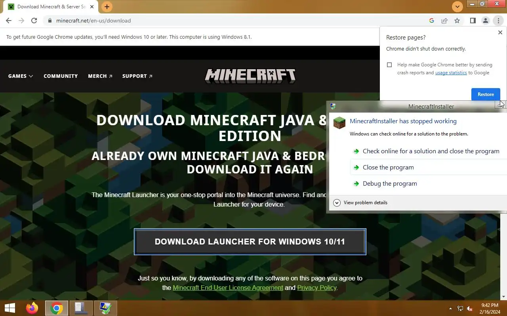Click the Minecraft favicon on the tab
507x316 pixels.
11,7
